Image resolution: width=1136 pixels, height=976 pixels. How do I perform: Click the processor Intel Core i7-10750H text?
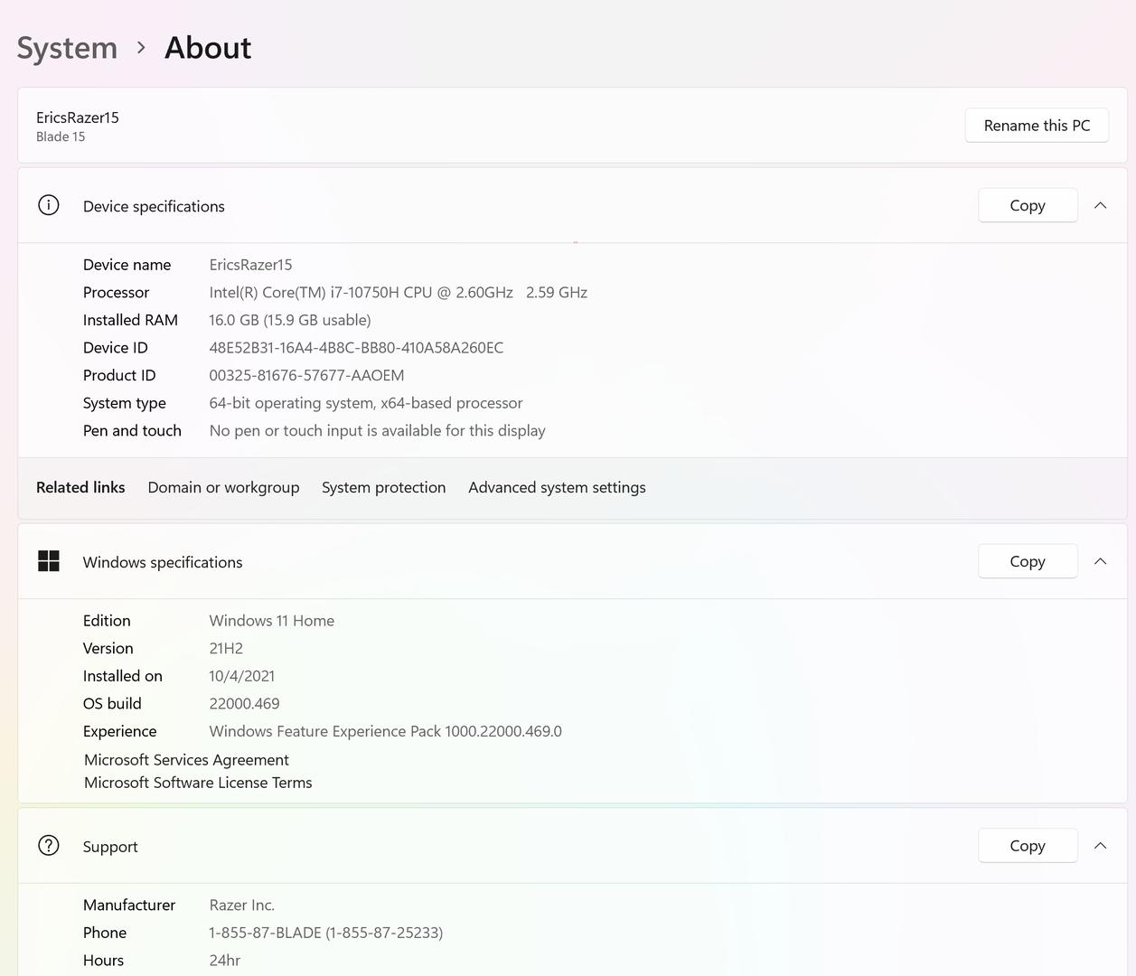(x=398, y=293)
